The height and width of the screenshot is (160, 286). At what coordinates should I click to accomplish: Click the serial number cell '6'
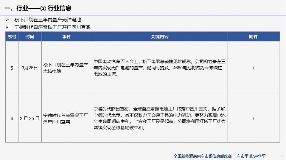12,119
